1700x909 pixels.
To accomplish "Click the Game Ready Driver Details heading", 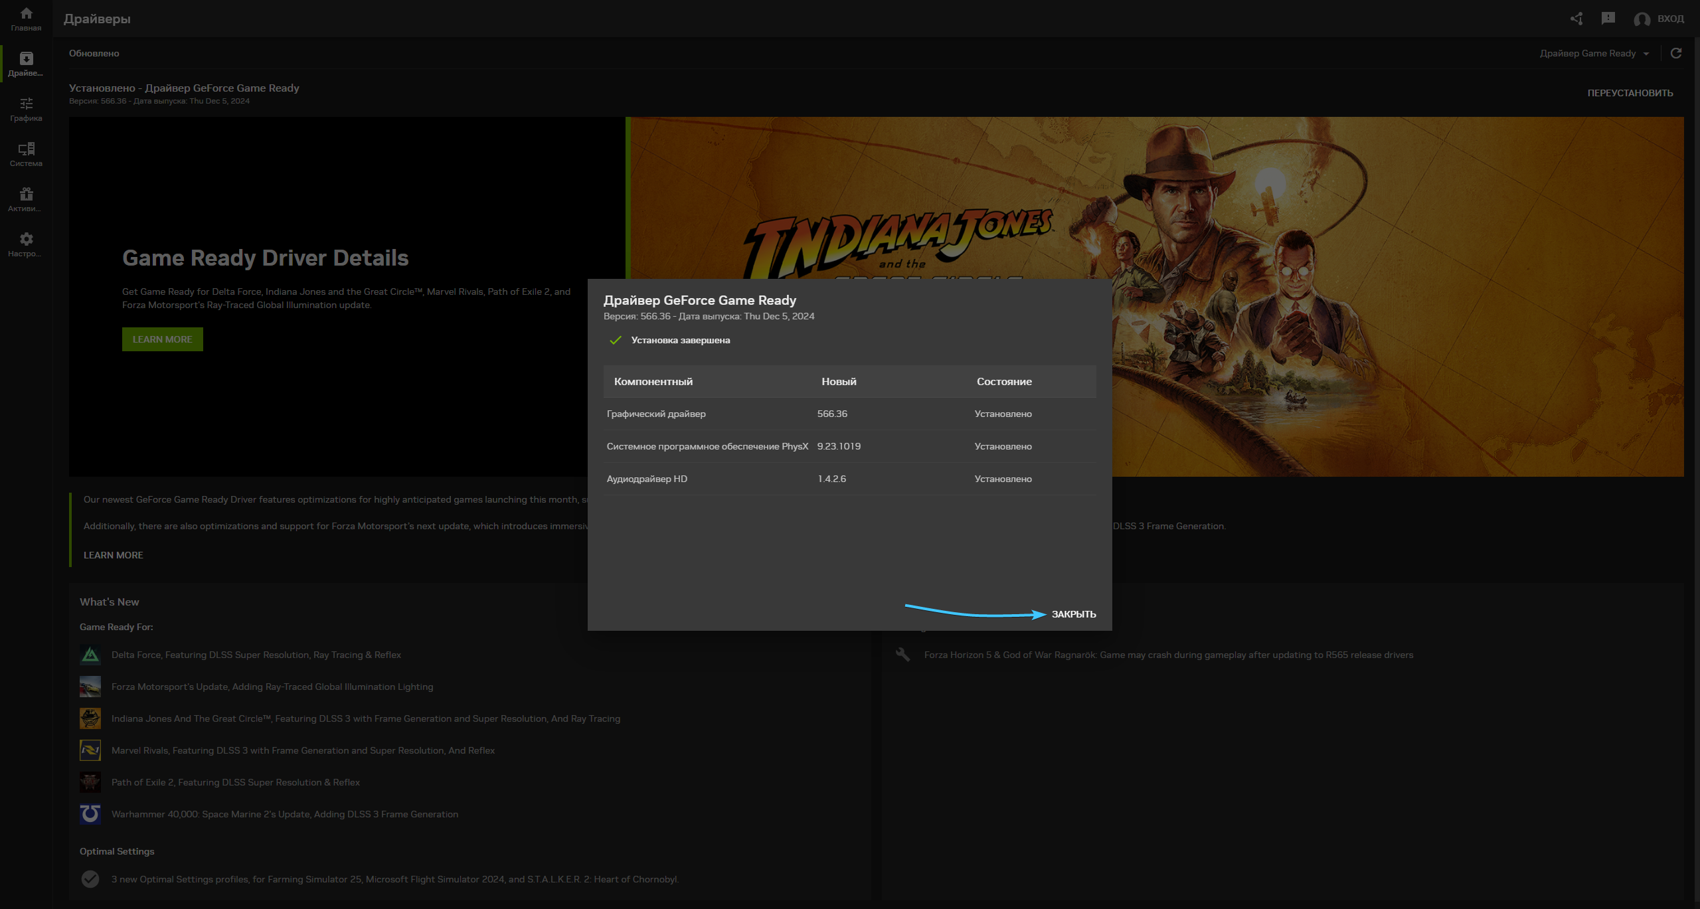I will click(265, 258).
